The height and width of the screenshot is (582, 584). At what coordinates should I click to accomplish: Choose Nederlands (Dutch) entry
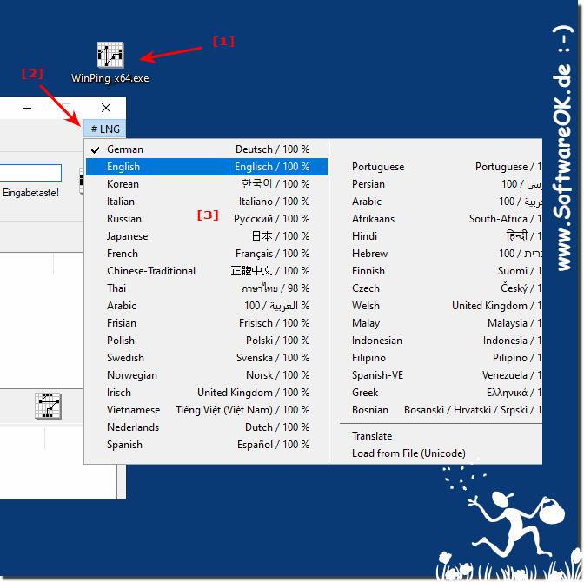(x=207, y=427)
